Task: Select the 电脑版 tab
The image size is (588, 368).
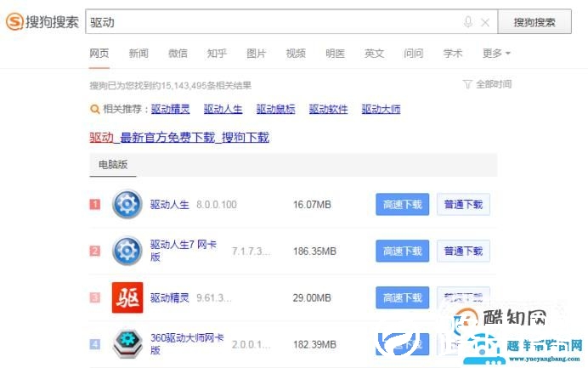Action: tap(113, 164)
